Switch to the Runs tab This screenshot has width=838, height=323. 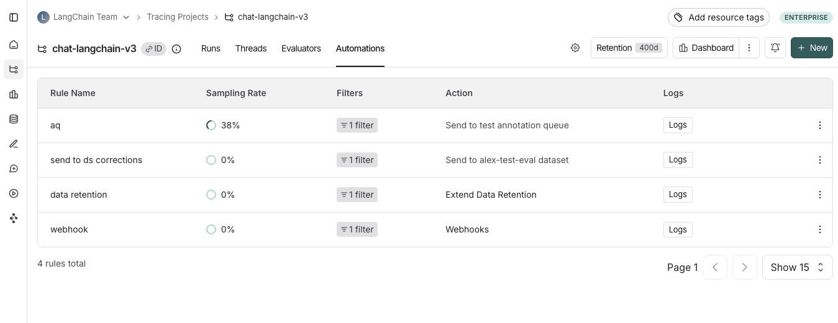(211, 48)
